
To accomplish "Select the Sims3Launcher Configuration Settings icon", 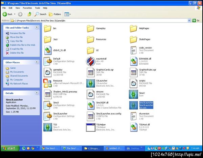I will click(48, 116).
